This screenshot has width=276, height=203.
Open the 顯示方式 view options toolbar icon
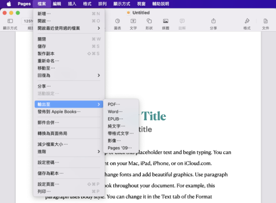pos(10,21)
